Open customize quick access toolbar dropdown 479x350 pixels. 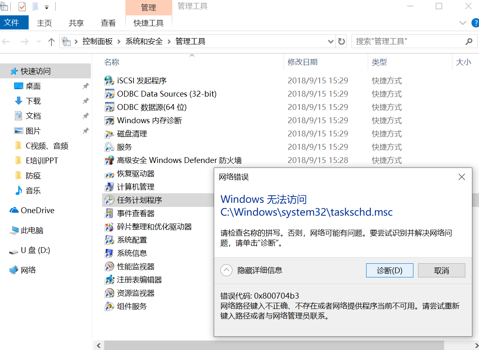(47, 7)
